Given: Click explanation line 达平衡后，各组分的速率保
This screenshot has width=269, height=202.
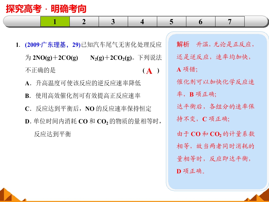Looking at the screenshot, I should pyautogui.click(x=215, y=107).
